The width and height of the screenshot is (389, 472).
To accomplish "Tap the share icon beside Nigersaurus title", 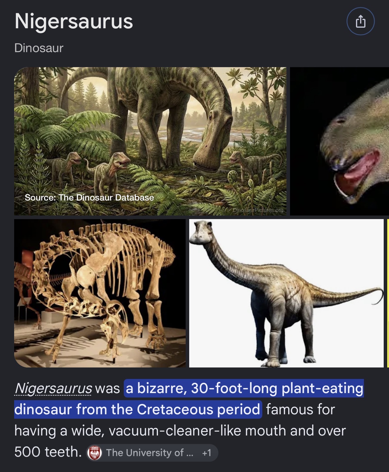I will [x=360, y=21].
